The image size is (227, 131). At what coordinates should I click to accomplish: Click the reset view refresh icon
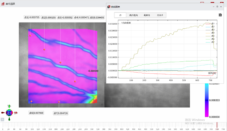[2, 119]
